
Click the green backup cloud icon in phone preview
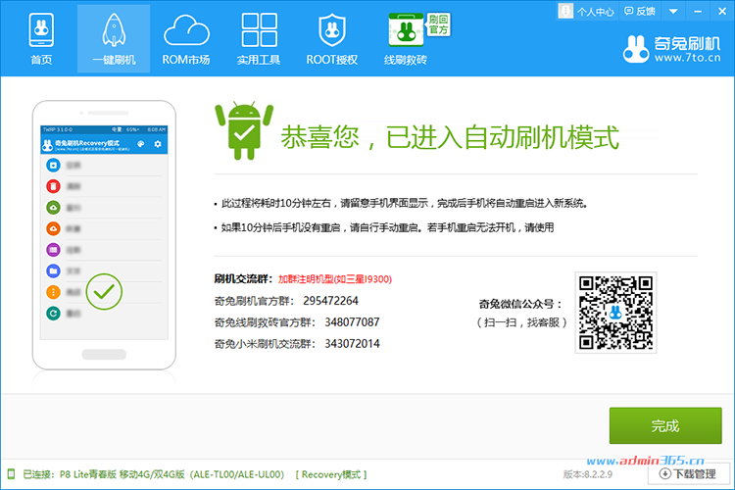tap(54, 207)
